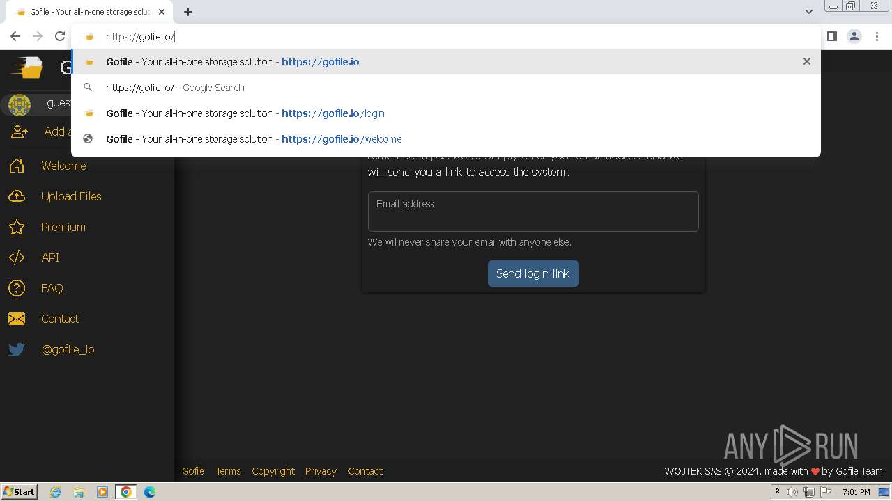The image size is (892, 501).
Task: Remove the first gofile.io suggestion
Action: [807, 61]
